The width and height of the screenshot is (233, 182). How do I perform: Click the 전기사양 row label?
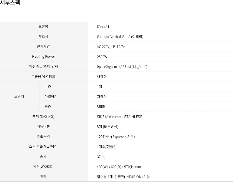click(x=43, y=47)
